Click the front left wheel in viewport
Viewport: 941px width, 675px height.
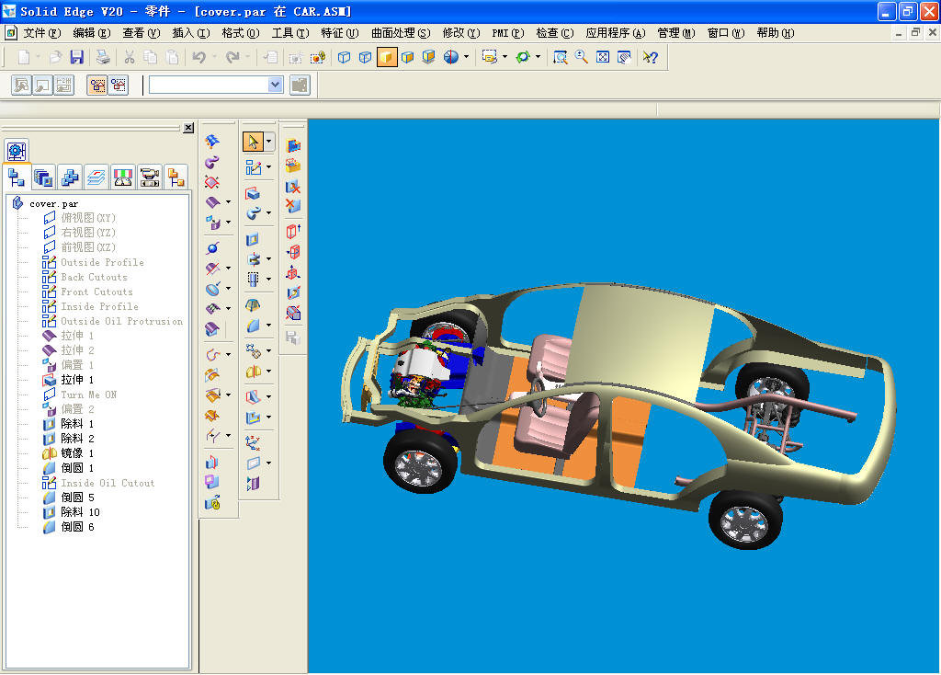(x=420, y=463)
